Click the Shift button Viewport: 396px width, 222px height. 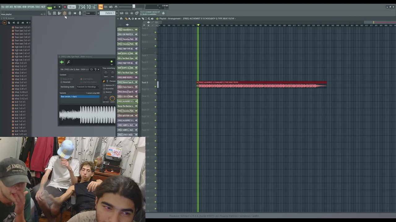tap(122, 13)
